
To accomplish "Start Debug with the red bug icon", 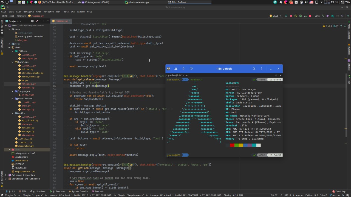I will point(291,16).
